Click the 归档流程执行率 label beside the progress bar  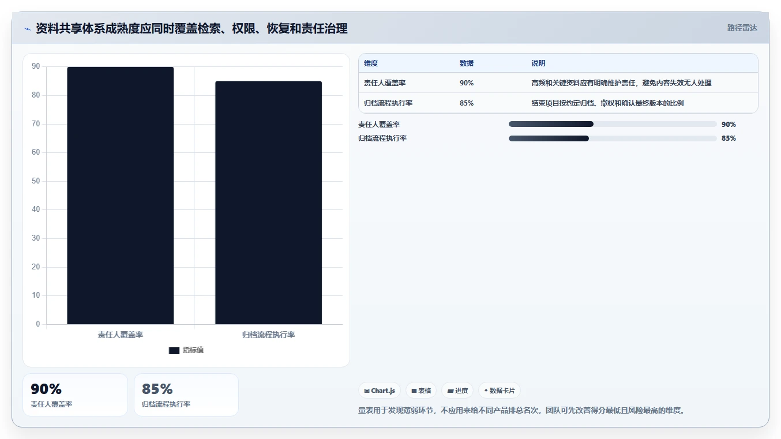382,138
